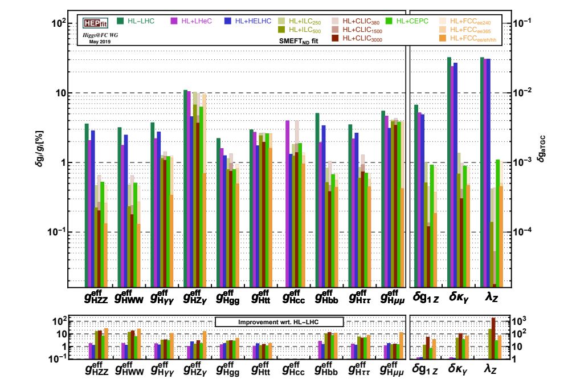Click the HEPfit logo in legend
576x383 pixels.
pos(95,23)
